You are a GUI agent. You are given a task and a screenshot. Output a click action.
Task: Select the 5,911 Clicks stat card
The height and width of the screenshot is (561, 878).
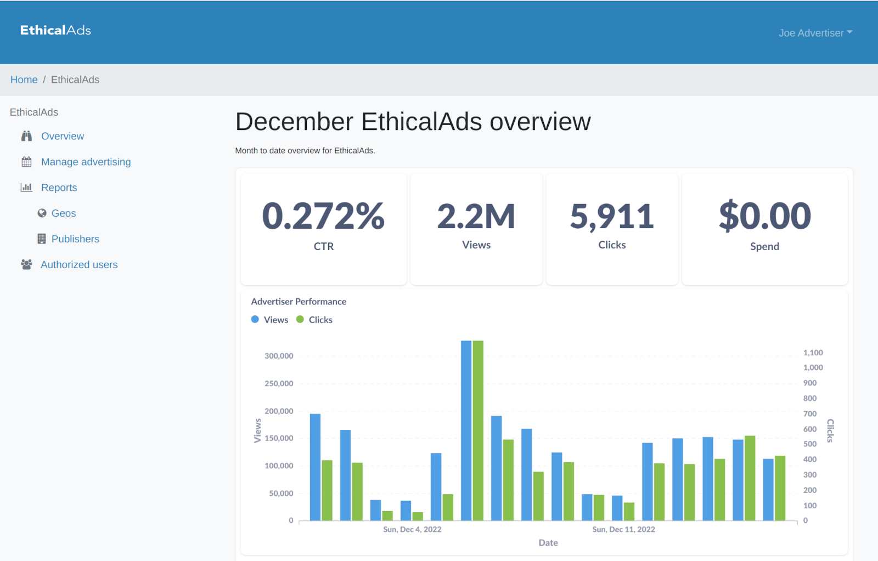pos(612,229)
